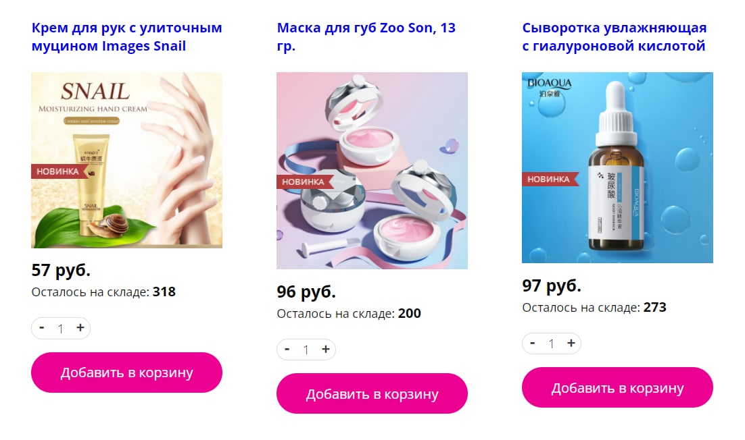
Task: Open the pink lip mask product image
Action: (372, 171)
